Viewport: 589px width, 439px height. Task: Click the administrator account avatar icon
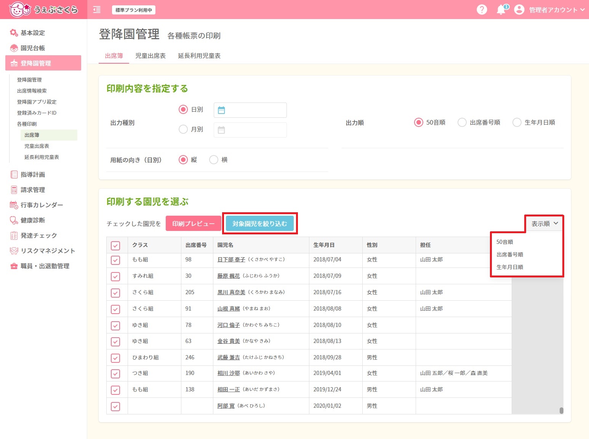(519, 10)
